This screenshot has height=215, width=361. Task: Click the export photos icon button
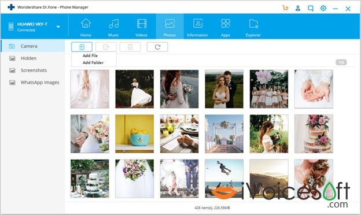tap(106, 47)
